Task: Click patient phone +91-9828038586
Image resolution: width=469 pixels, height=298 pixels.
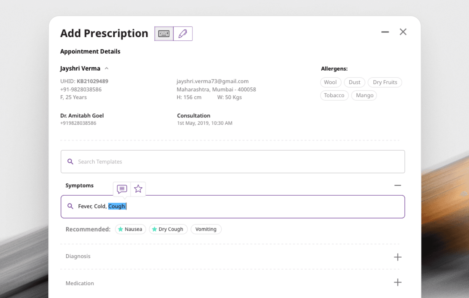Action: (81, 89)
